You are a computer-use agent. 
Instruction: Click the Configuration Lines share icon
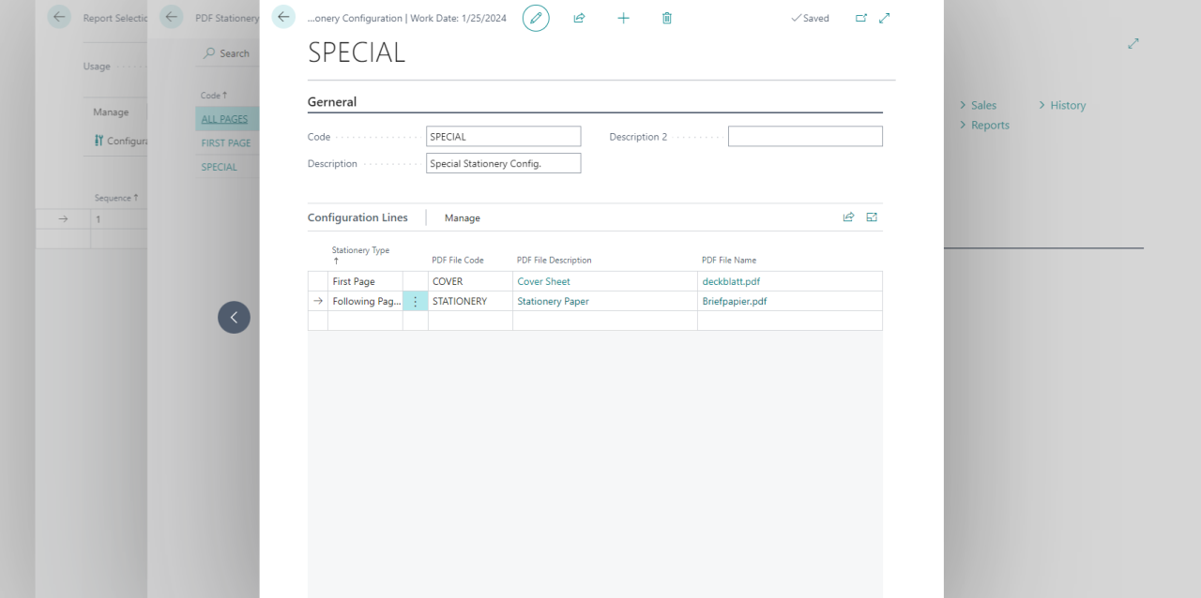coord(848,217)
